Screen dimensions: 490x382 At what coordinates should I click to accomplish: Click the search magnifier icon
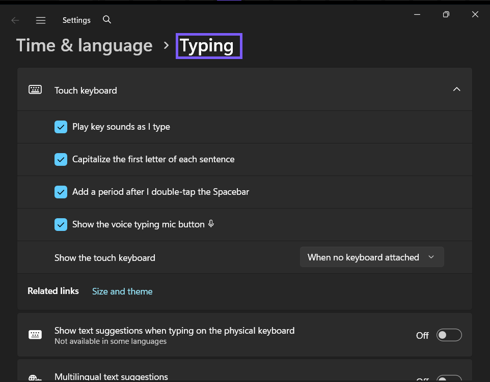[107, 20]
